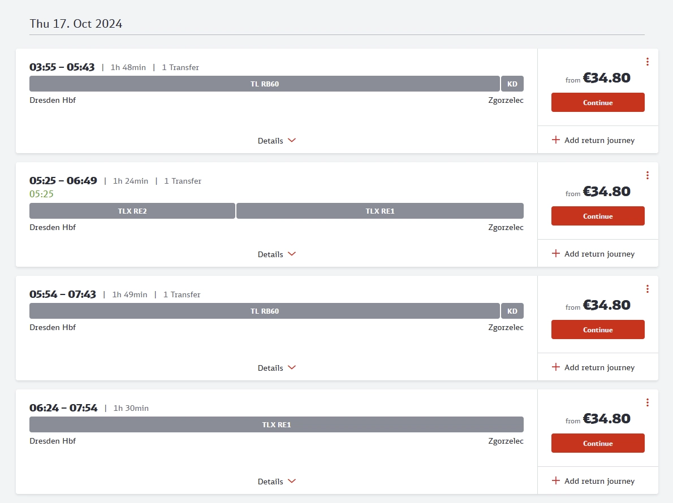Image resolution: width=673 pixels, height=503 pixels.
Task: Open the three-dot menu for 06:24 journey
Action: [647, 402]
